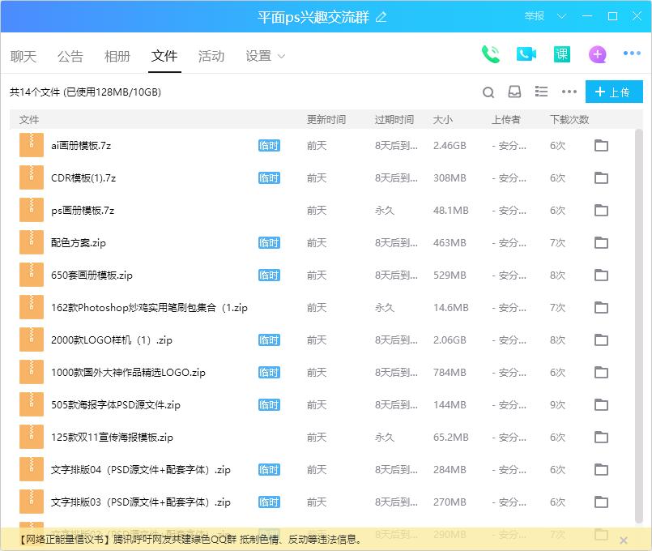
Task: Open more file actions (...) menu
Action: tap(569, 92)
